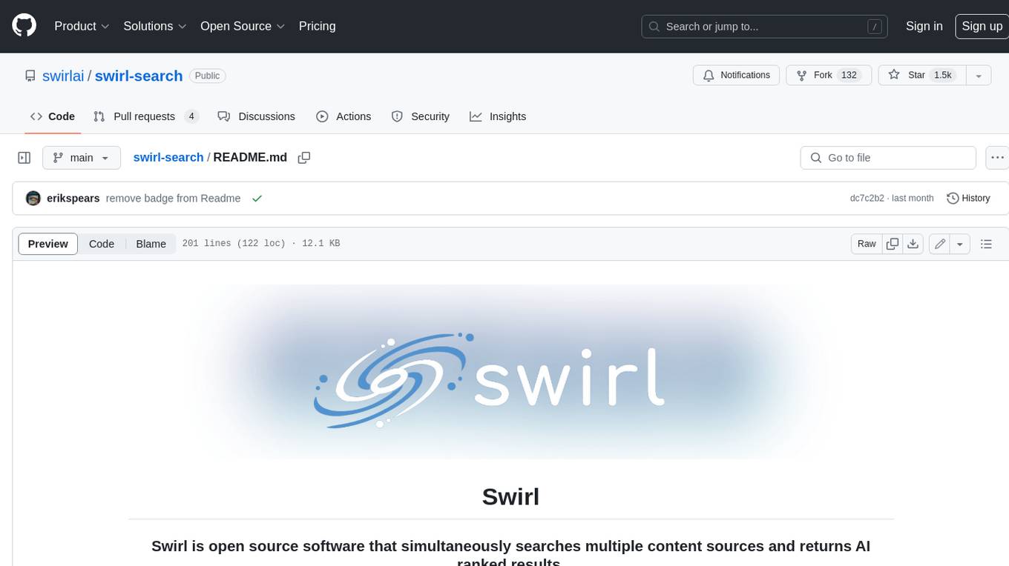Copy raw file contents
This screenshot has height=566, width=1009.
pyautogui.click(x=893, y=244)
